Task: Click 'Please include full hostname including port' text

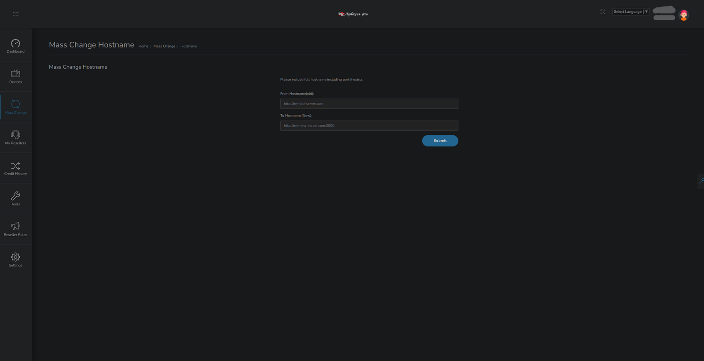Action: (x=322, y=80)
